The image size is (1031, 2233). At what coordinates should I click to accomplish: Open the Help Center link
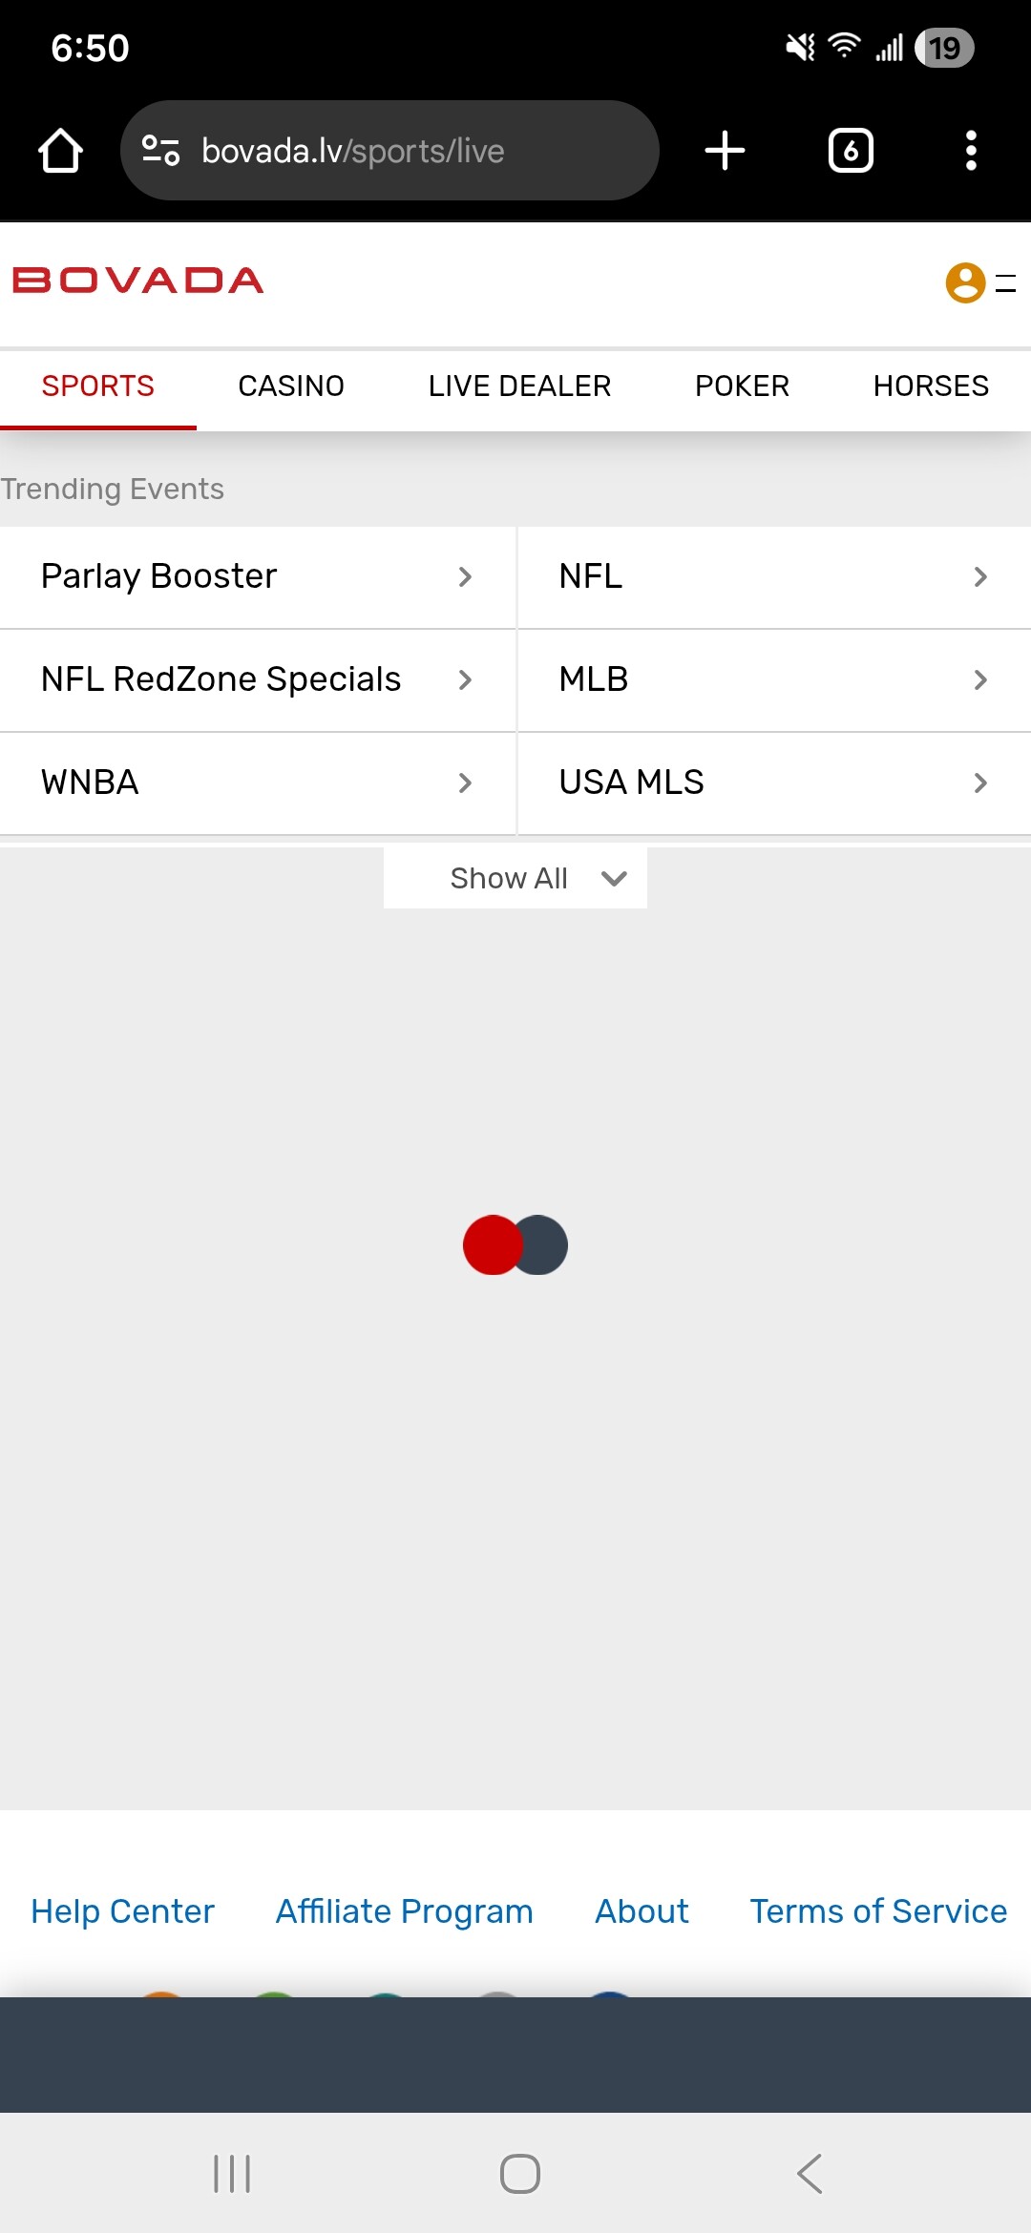pyautogui.click(x=123, y=1911)
